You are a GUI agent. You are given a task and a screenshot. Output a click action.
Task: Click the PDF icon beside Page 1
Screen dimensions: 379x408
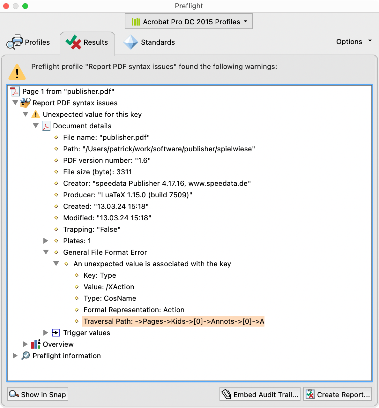click(15, 91)
